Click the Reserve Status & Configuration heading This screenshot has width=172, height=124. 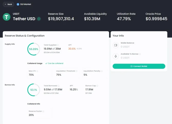[x=25, y=36]
